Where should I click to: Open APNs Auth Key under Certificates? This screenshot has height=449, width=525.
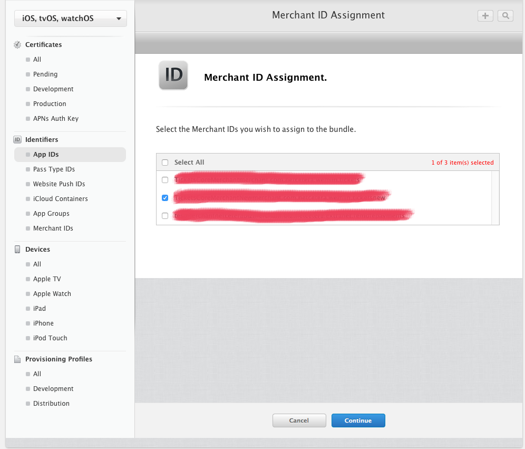tap(55, 119)
